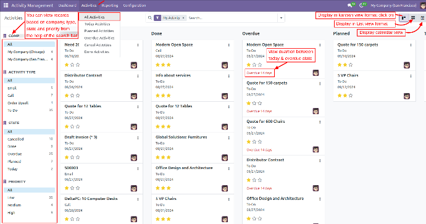Viewport: 426px width, 224px height.
Task: Toggle search options dropdown arrow
Action: [x=281, y=18]
